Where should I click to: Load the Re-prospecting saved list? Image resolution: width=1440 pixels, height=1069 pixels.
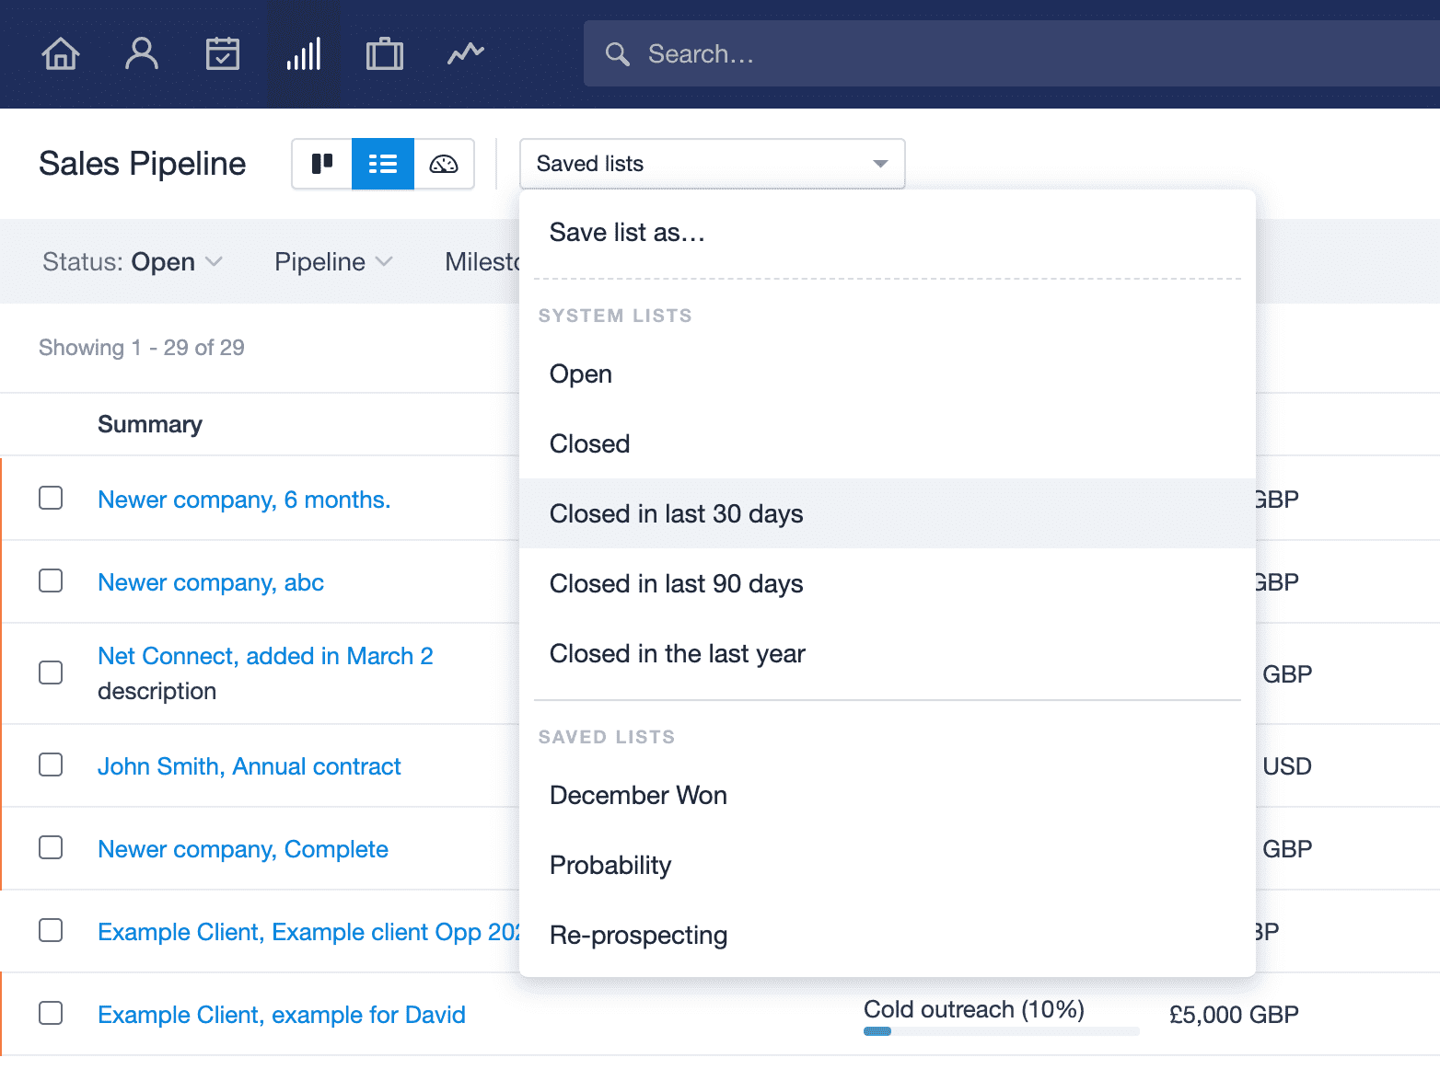click(x=888, y=936)
